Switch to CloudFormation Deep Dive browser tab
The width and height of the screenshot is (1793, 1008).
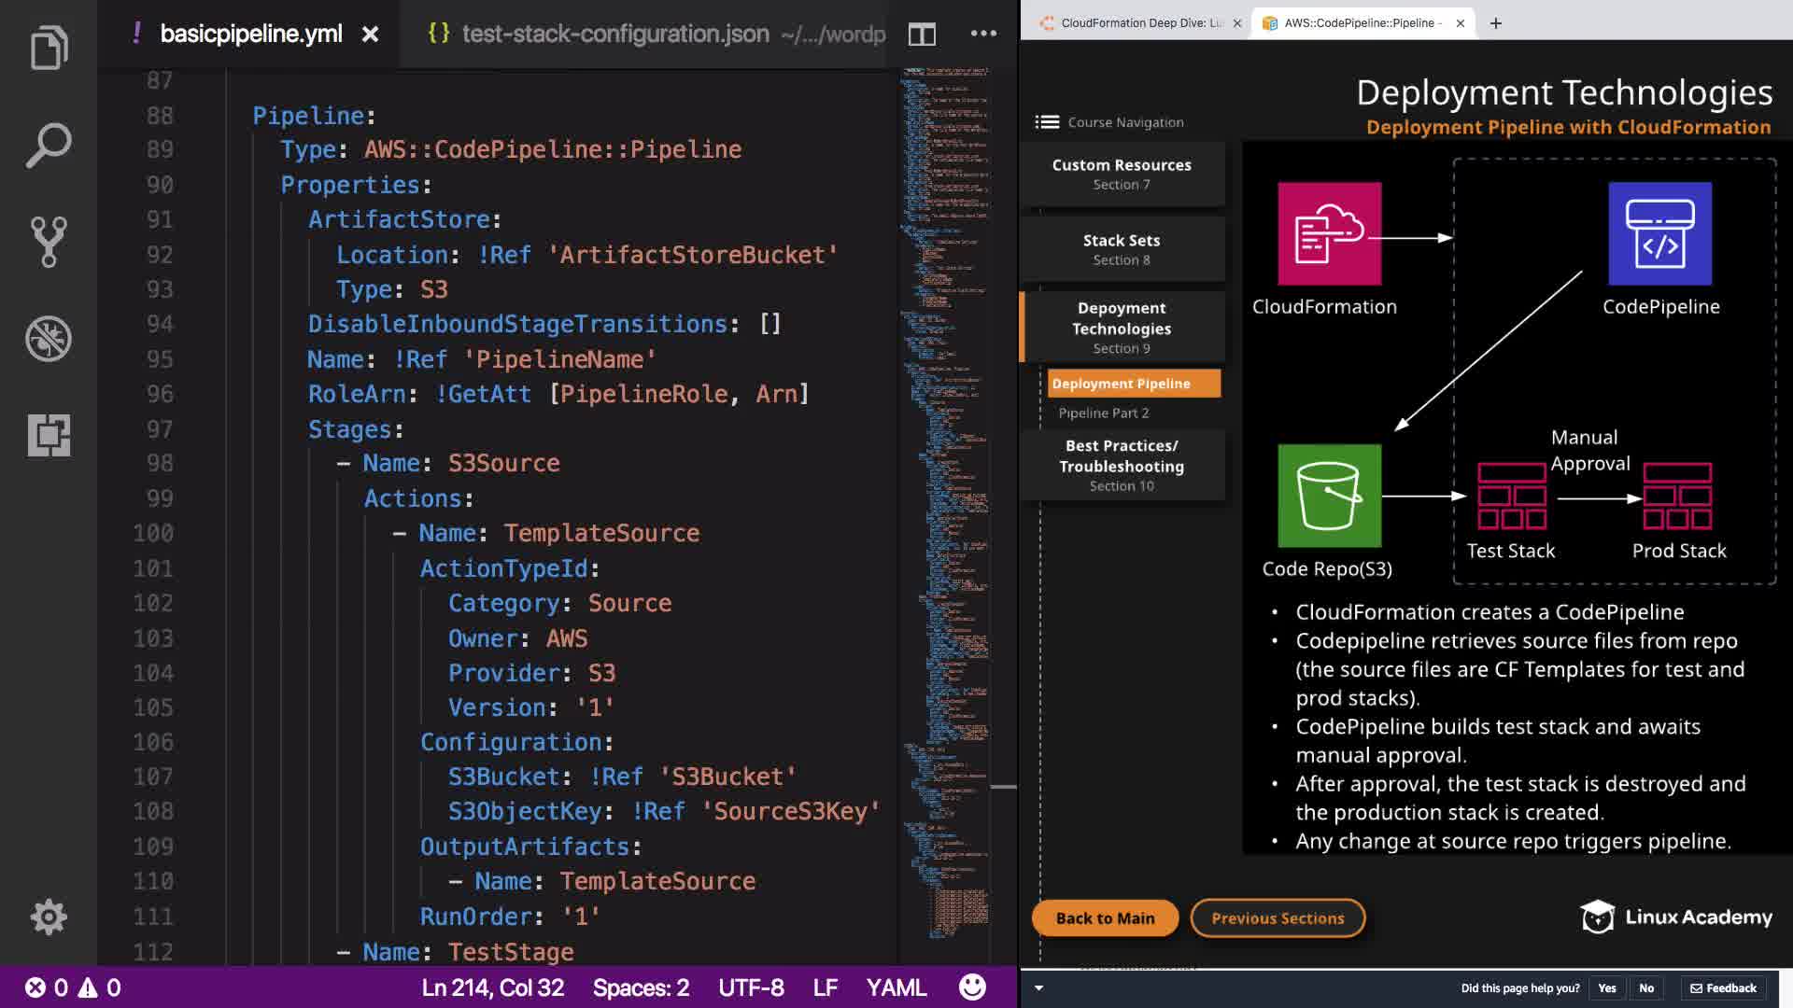coord(1140,23)
